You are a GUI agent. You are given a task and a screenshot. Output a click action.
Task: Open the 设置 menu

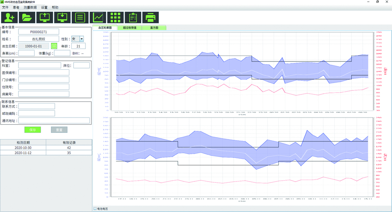(x=44, y=7)
